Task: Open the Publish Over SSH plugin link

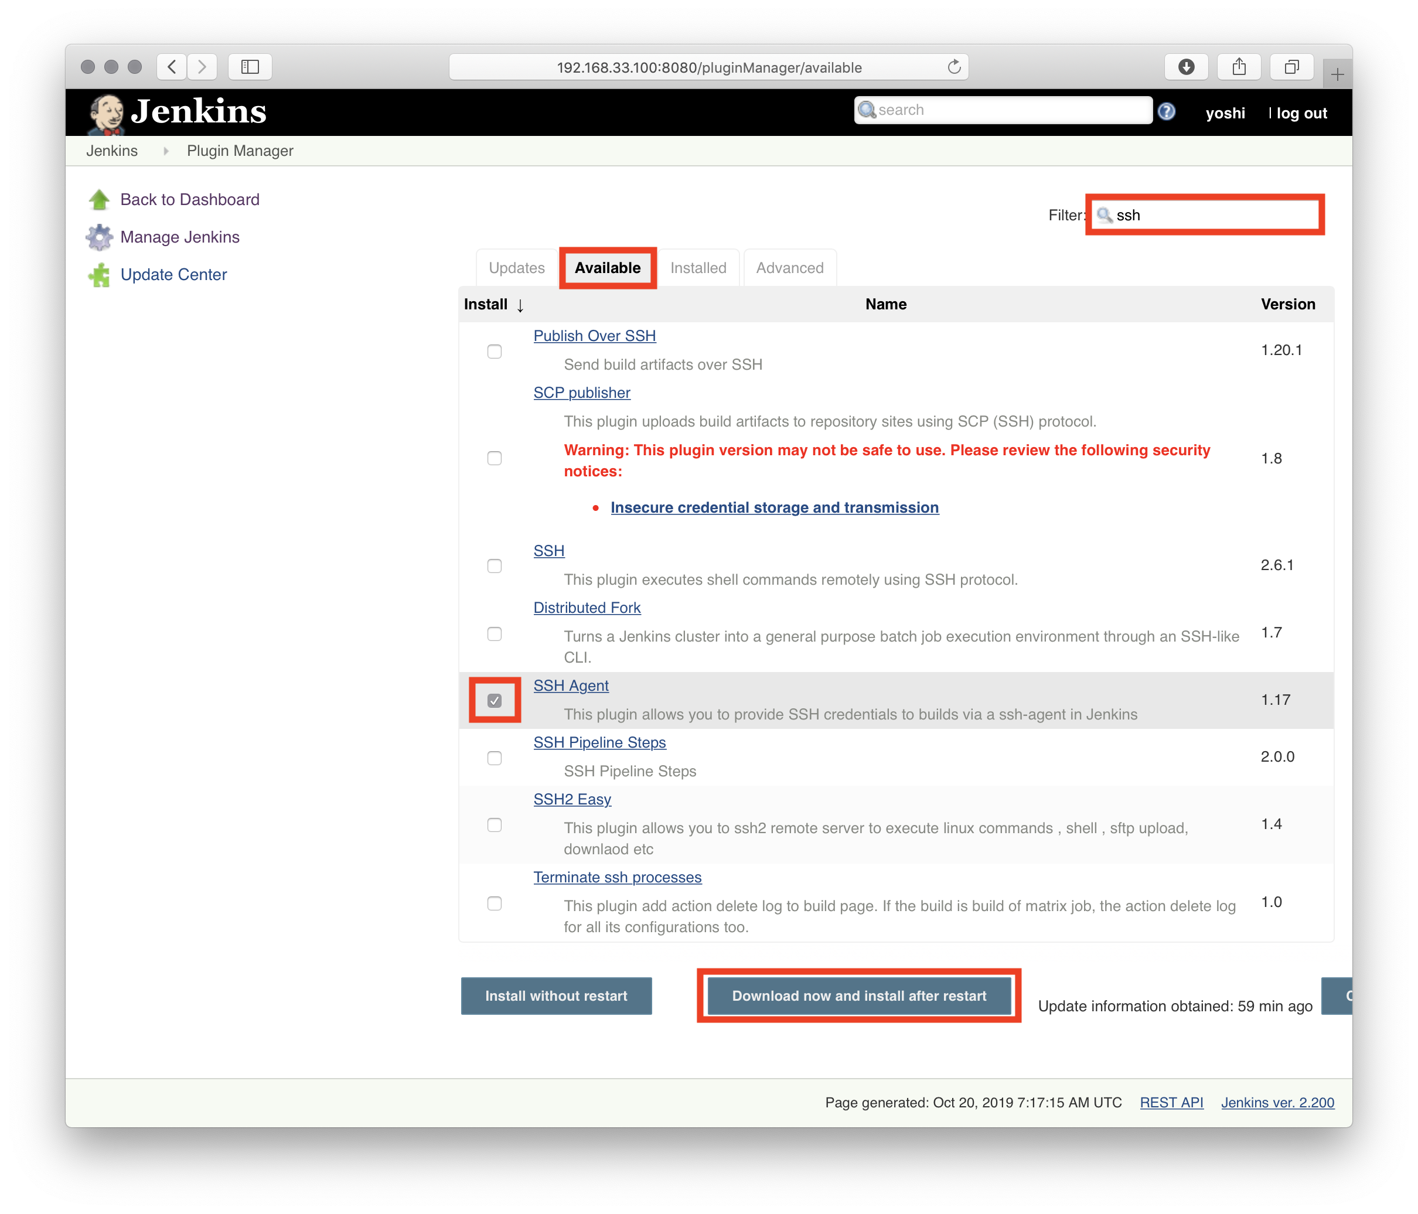Action: (x=595, y=336)
